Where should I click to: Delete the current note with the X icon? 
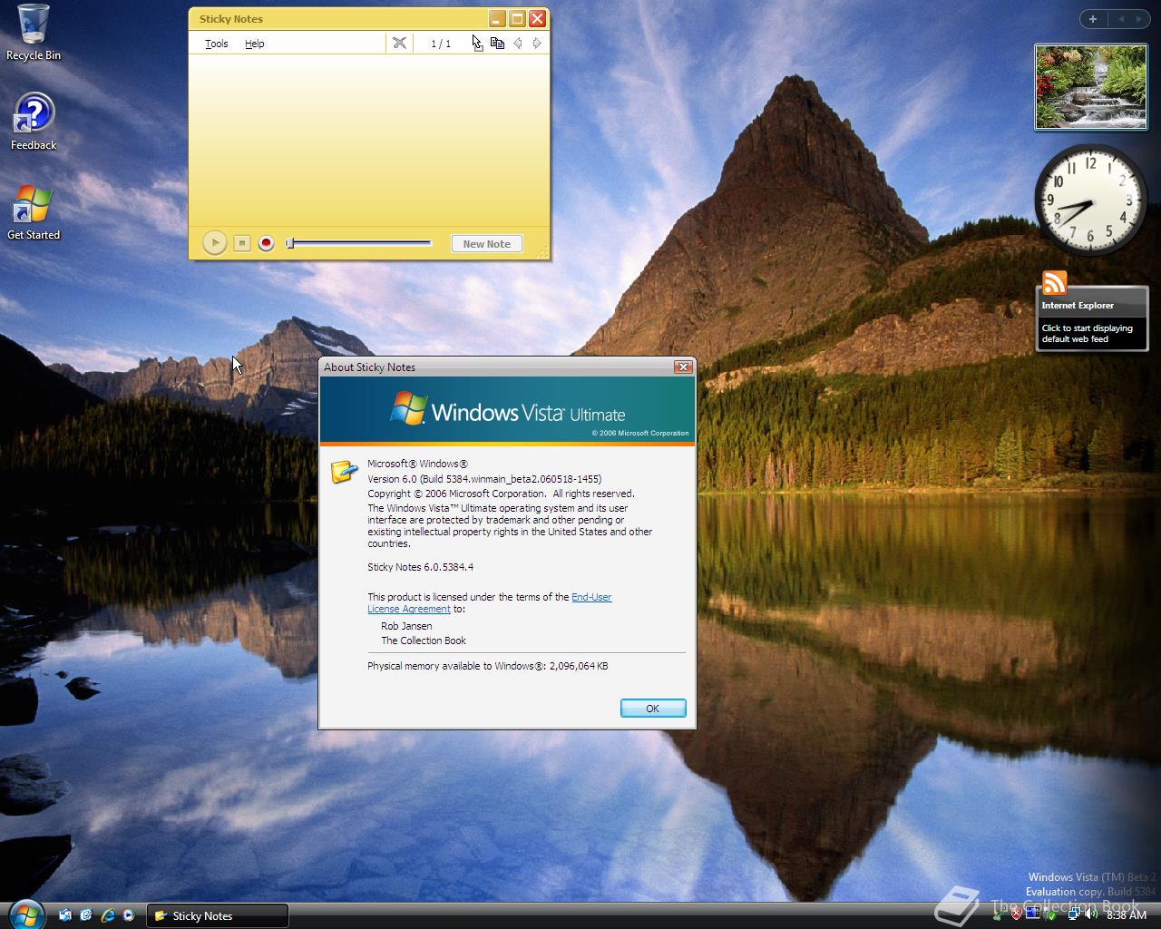click(399, 43)
